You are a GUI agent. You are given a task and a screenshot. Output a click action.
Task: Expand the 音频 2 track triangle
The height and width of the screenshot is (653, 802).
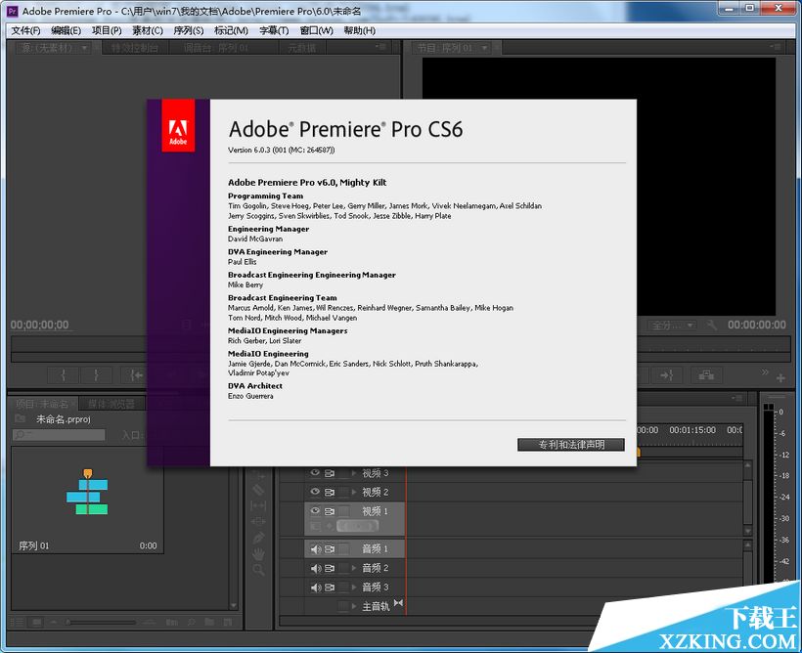click(353, 568)
